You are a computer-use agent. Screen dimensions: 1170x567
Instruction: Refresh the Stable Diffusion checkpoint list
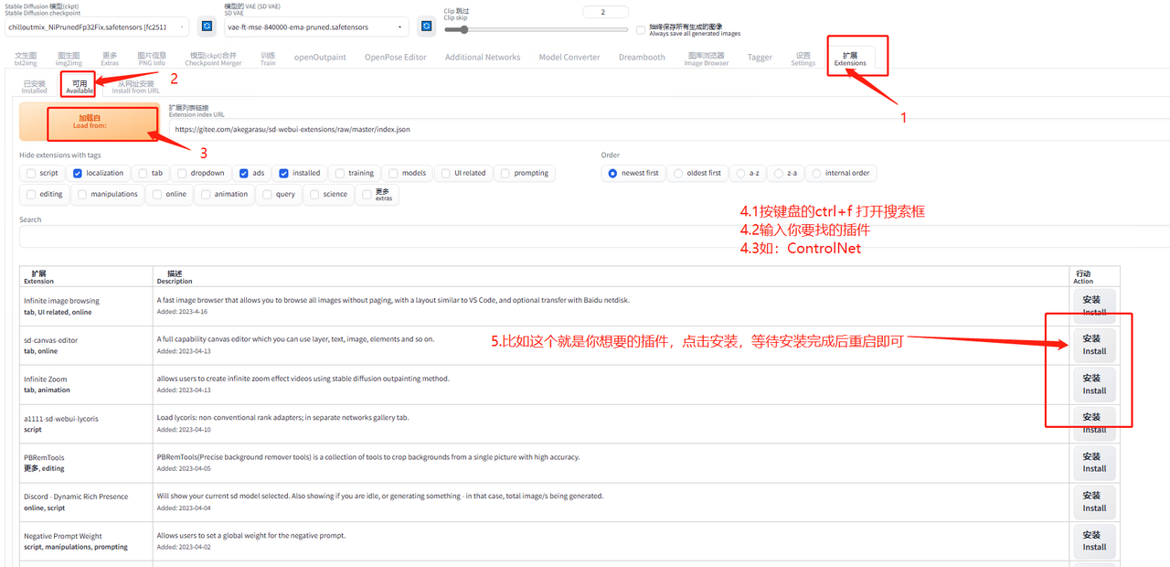[207, 27]
